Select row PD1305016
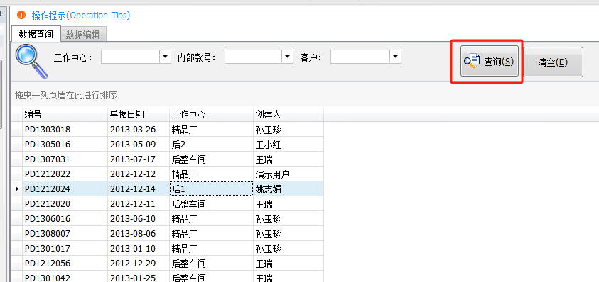Viewport: 599px width, 282px height. click(167, 145)
